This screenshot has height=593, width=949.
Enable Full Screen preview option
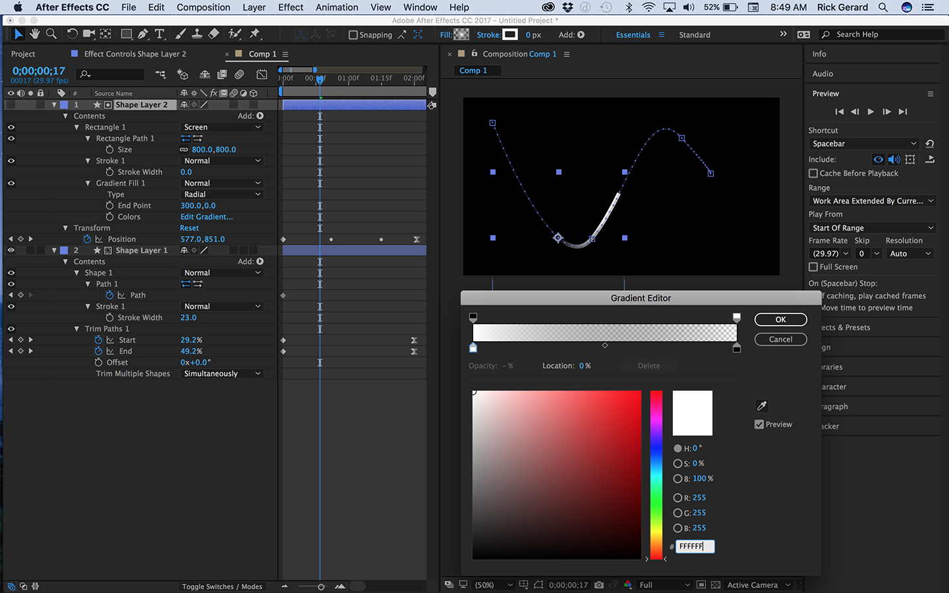813,267
